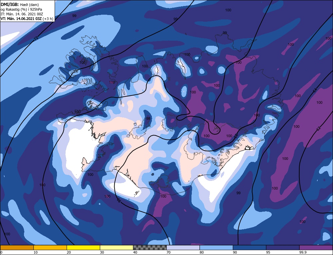Click the pale yellow 30–40 legend swatch

point(117,248)
